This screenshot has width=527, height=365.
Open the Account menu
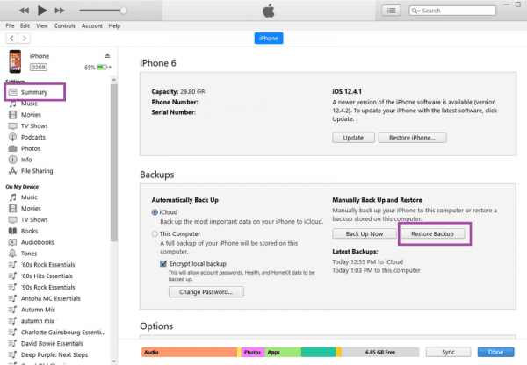(92, 25)
